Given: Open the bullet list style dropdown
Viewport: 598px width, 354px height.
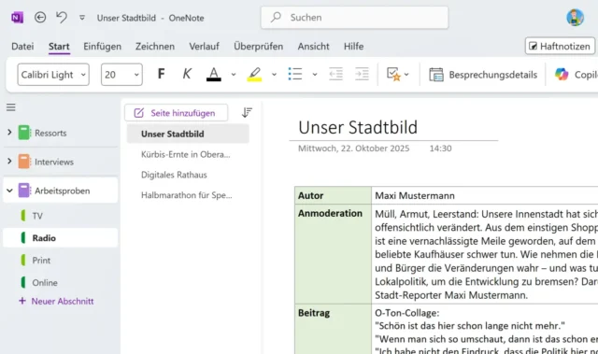Looking at the screenshot, I should (315, 75).
